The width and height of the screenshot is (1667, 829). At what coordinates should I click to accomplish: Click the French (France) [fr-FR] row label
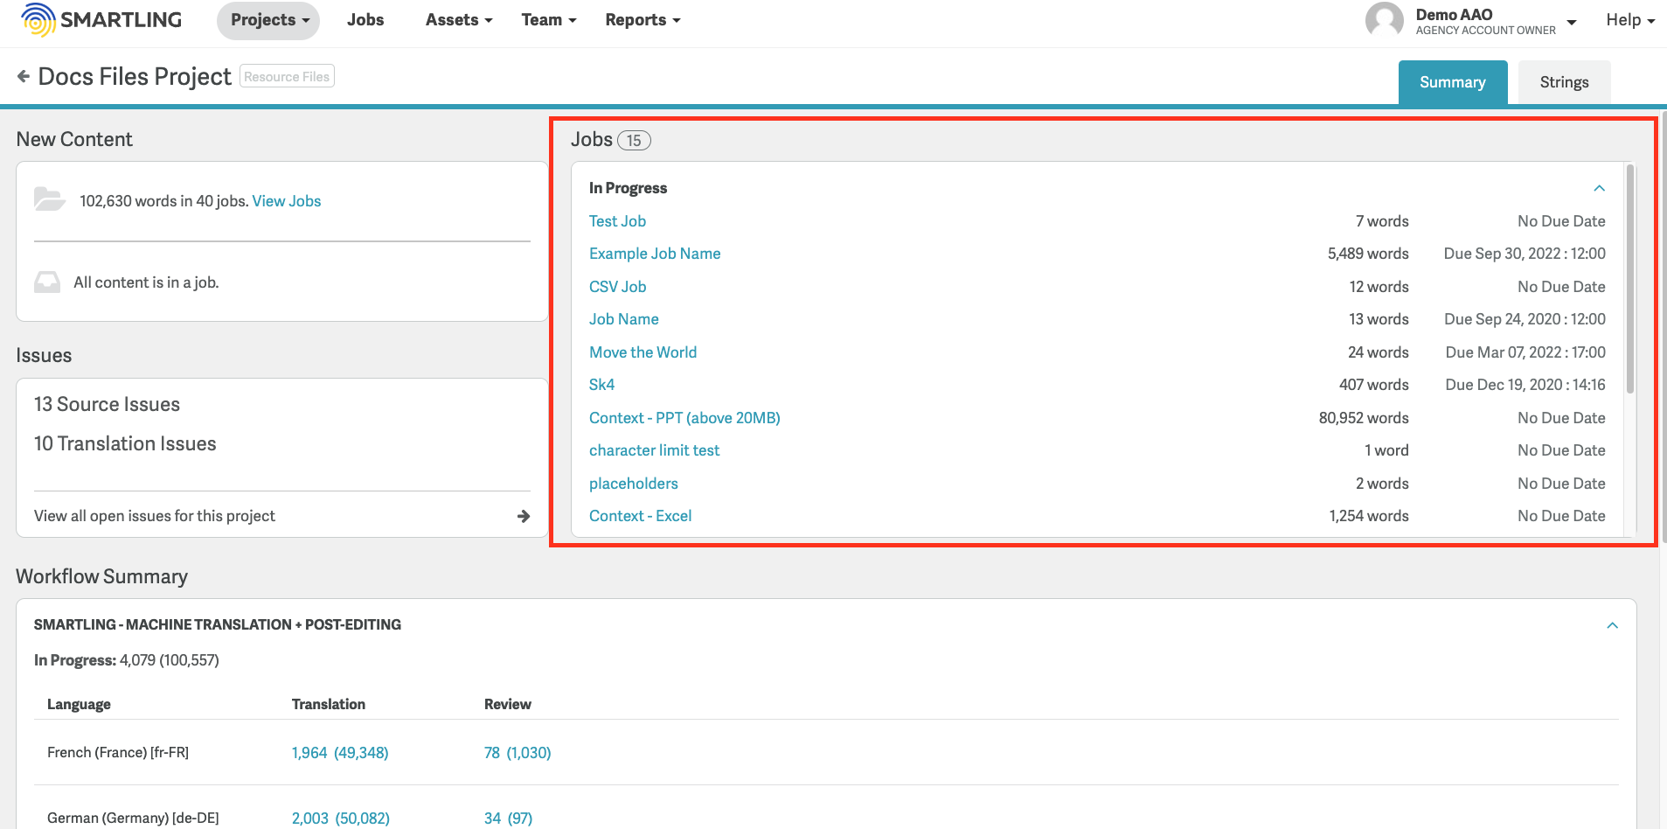pyautogui.click(x=118, y=752)
